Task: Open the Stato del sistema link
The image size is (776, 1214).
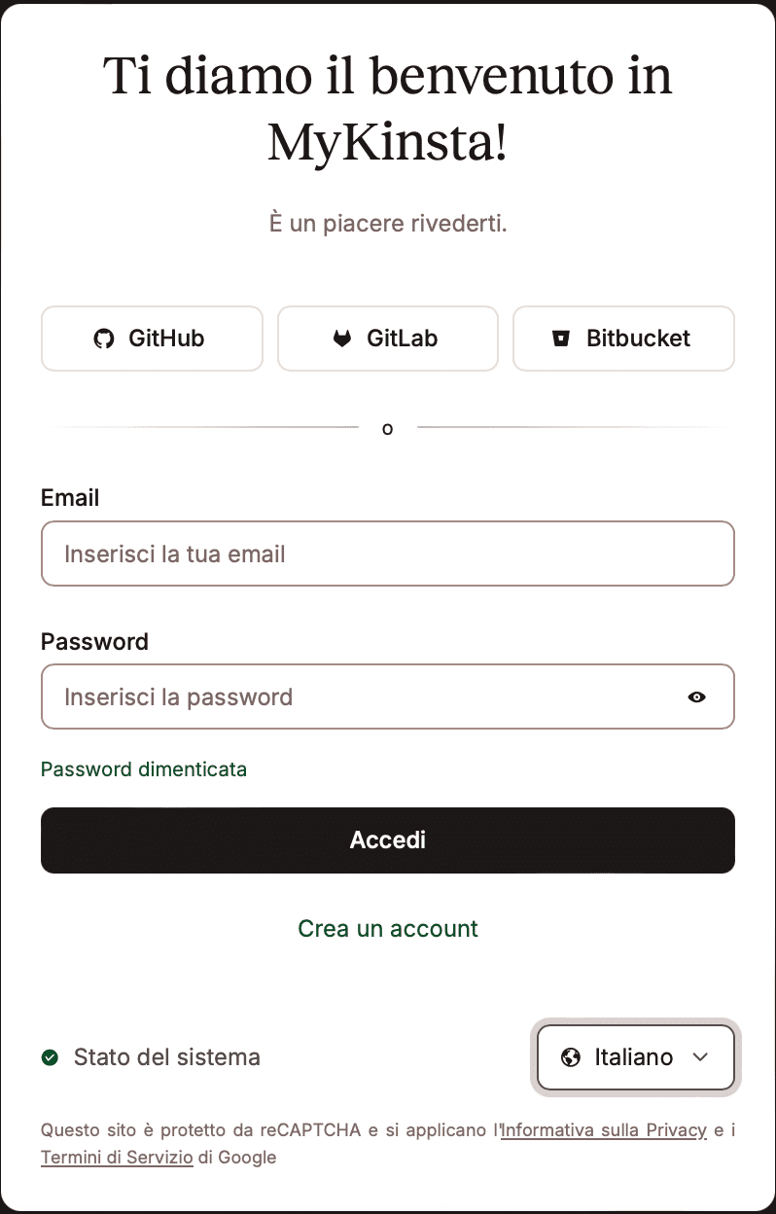Action: point(167,1057)
